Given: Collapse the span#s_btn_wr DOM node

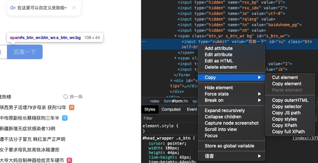Looking at the screenshot, I should pyautogui.click(x=176, y=36).
